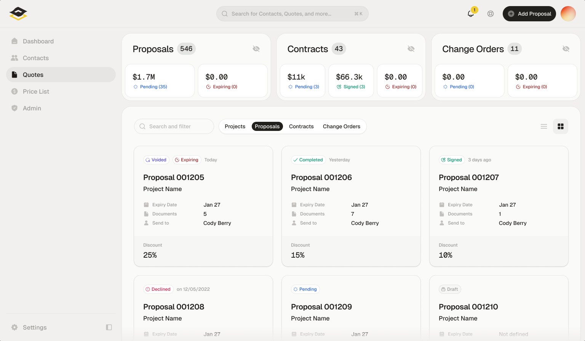Screen dimensions: 585x341
Task: Open Proposal 001209 title
Action: tap(321, 307)
